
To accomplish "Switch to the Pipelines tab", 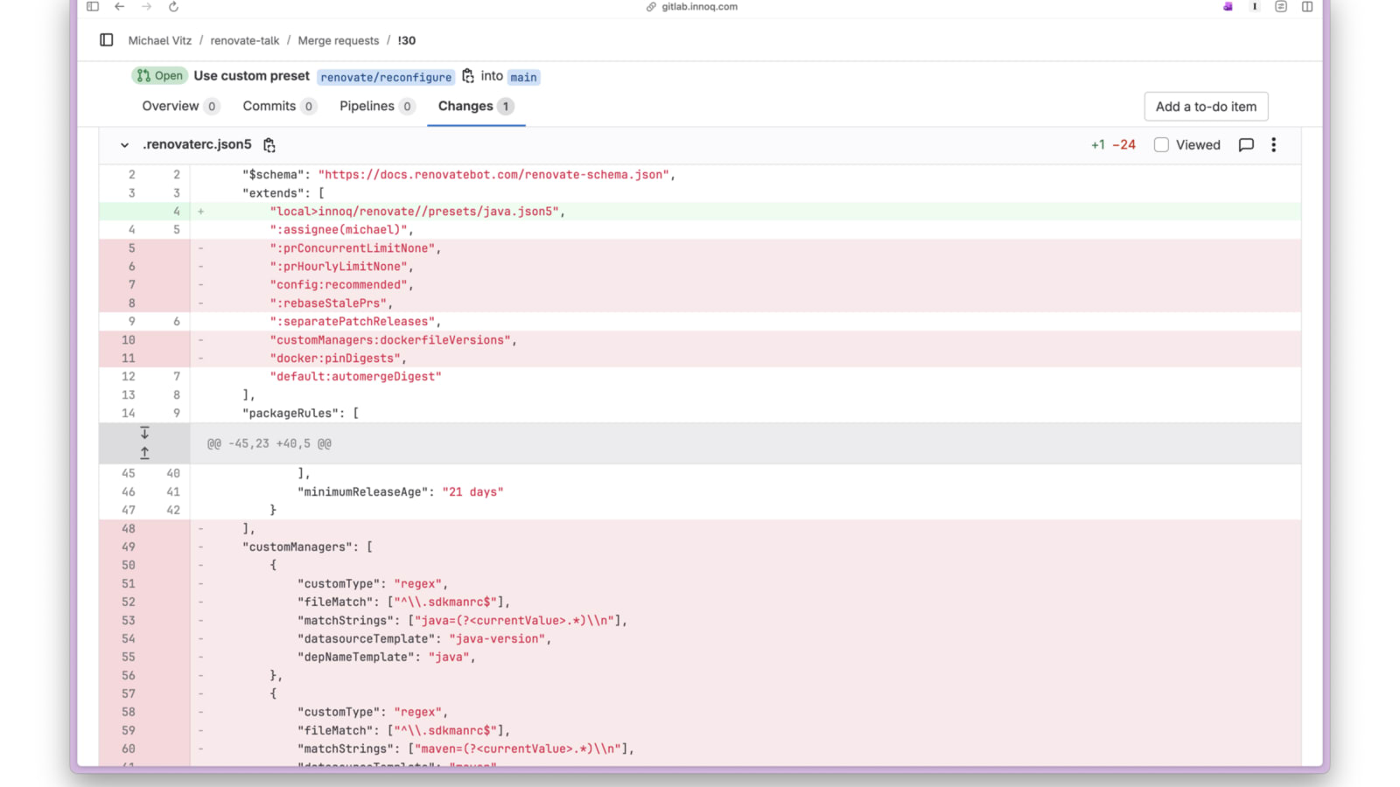I will tap(377, 106).
